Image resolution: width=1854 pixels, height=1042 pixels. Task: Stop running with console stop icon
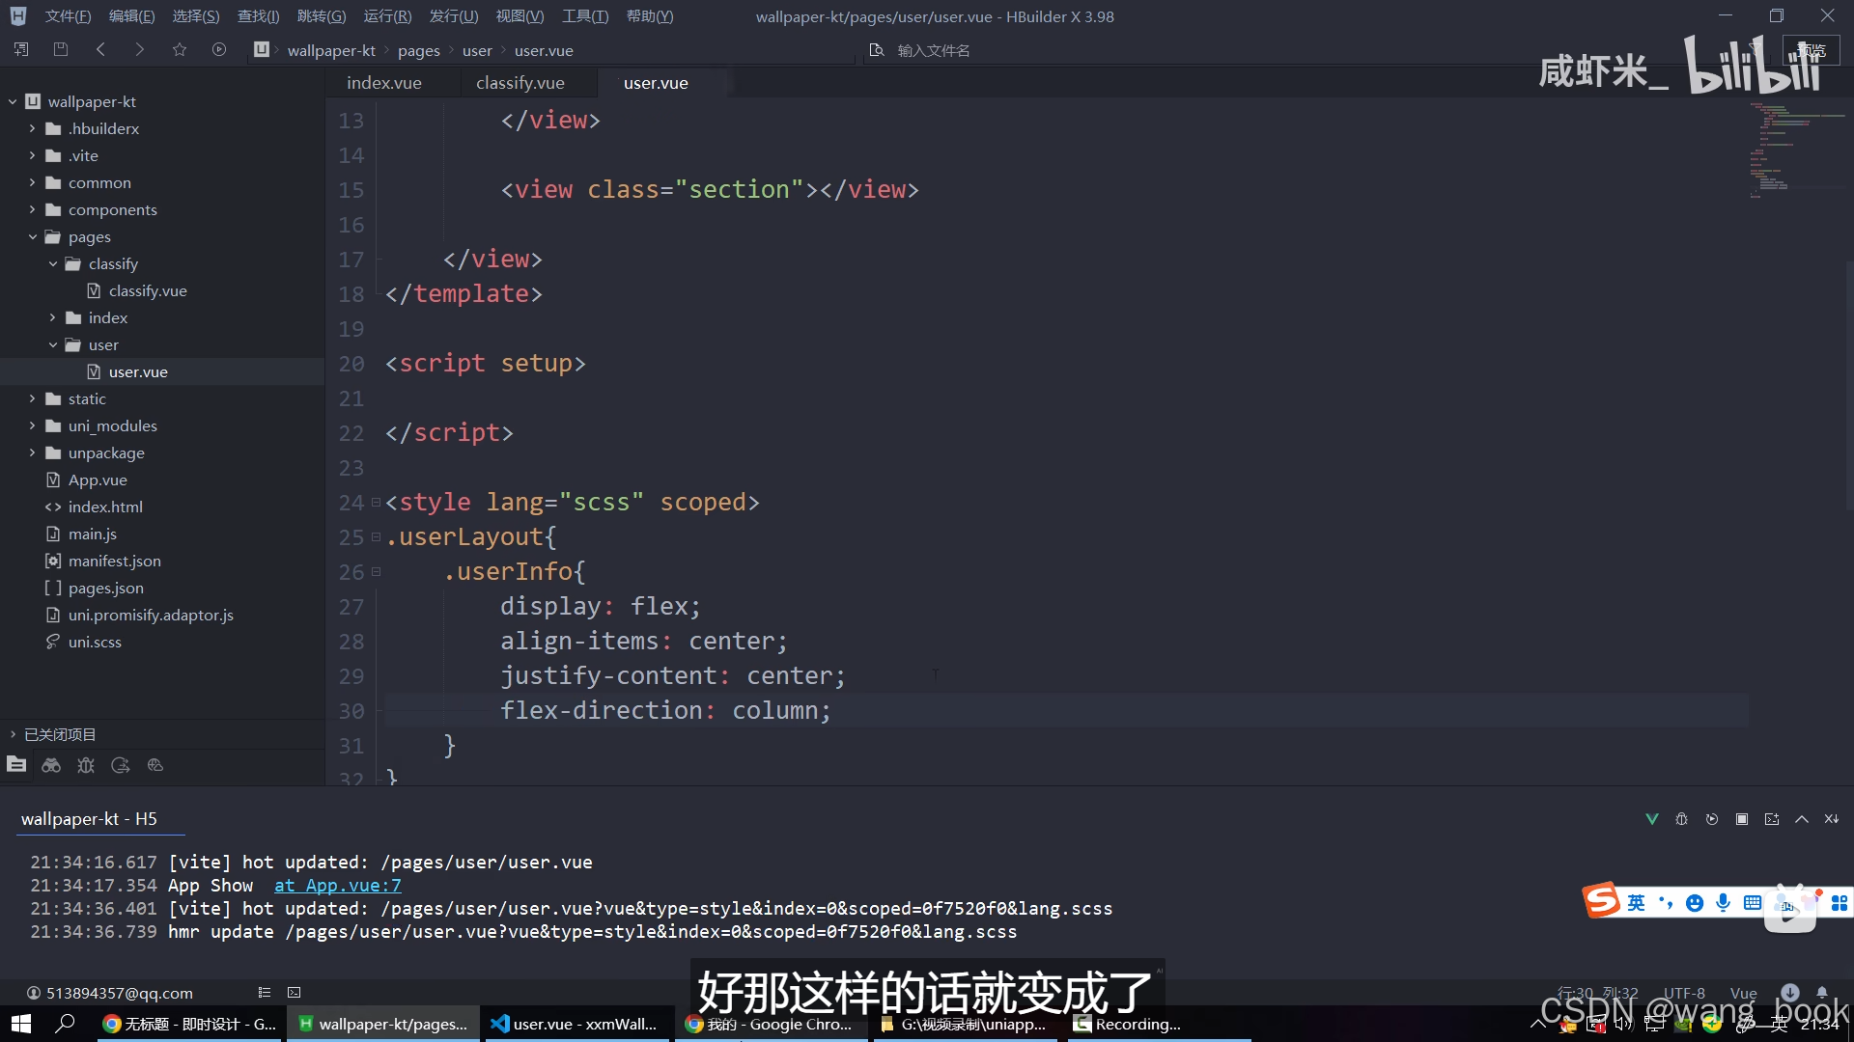point(1742,819)
